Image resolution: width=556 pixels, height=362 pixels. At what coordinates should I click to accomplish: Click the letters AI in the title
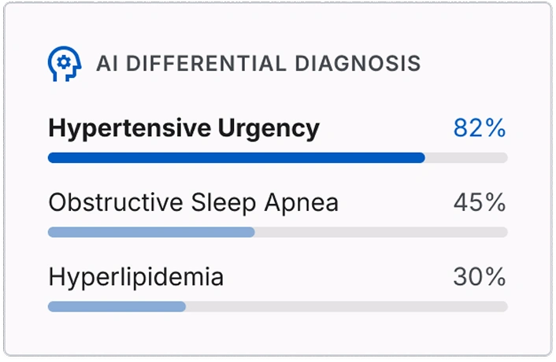[107, 64]
